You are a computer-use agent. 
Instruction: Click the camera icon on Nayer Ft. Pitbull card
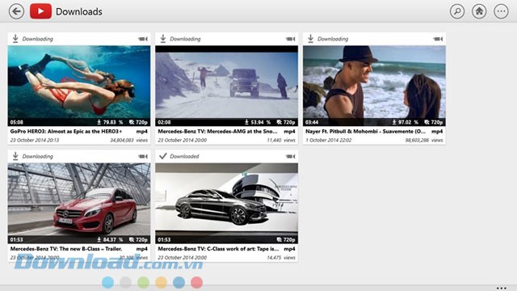pos(438,39)
